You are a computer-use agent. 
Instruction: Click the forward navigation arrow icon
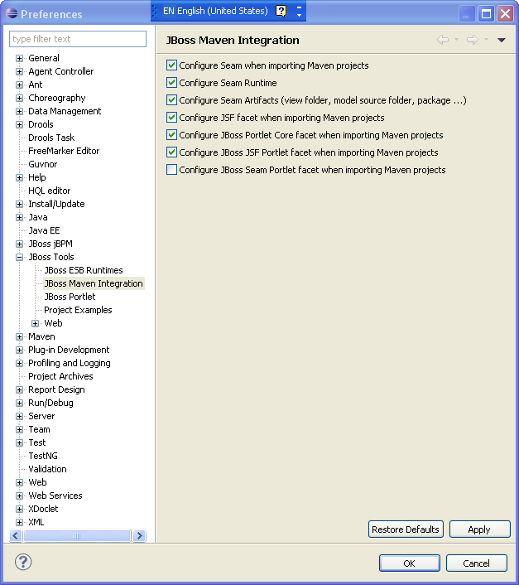click(473, 40)
